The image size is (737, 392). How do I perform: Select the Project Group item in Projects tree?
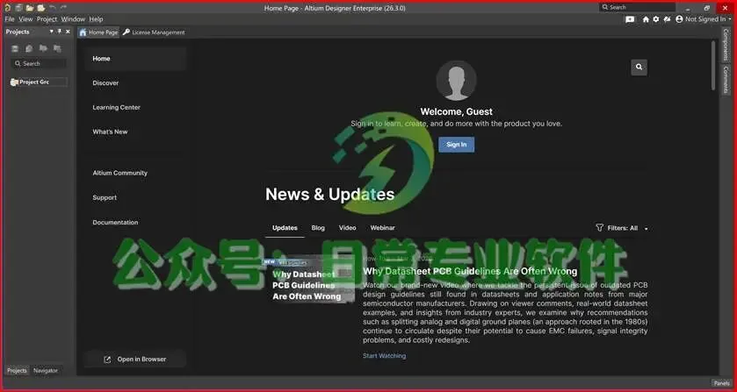39,82
